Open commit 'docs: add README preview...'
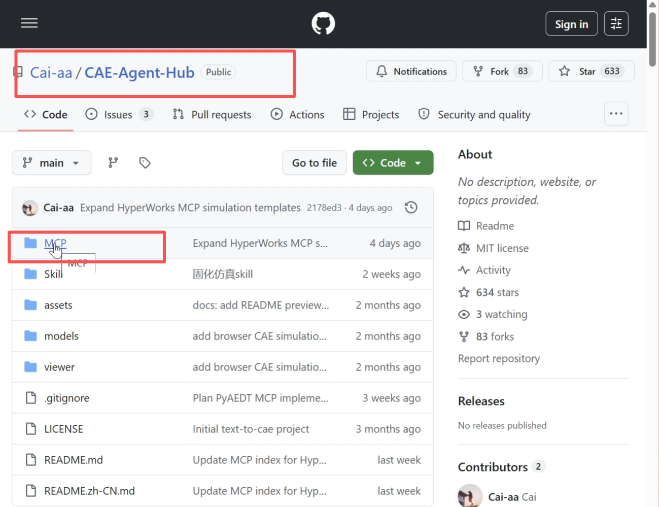 261,305
